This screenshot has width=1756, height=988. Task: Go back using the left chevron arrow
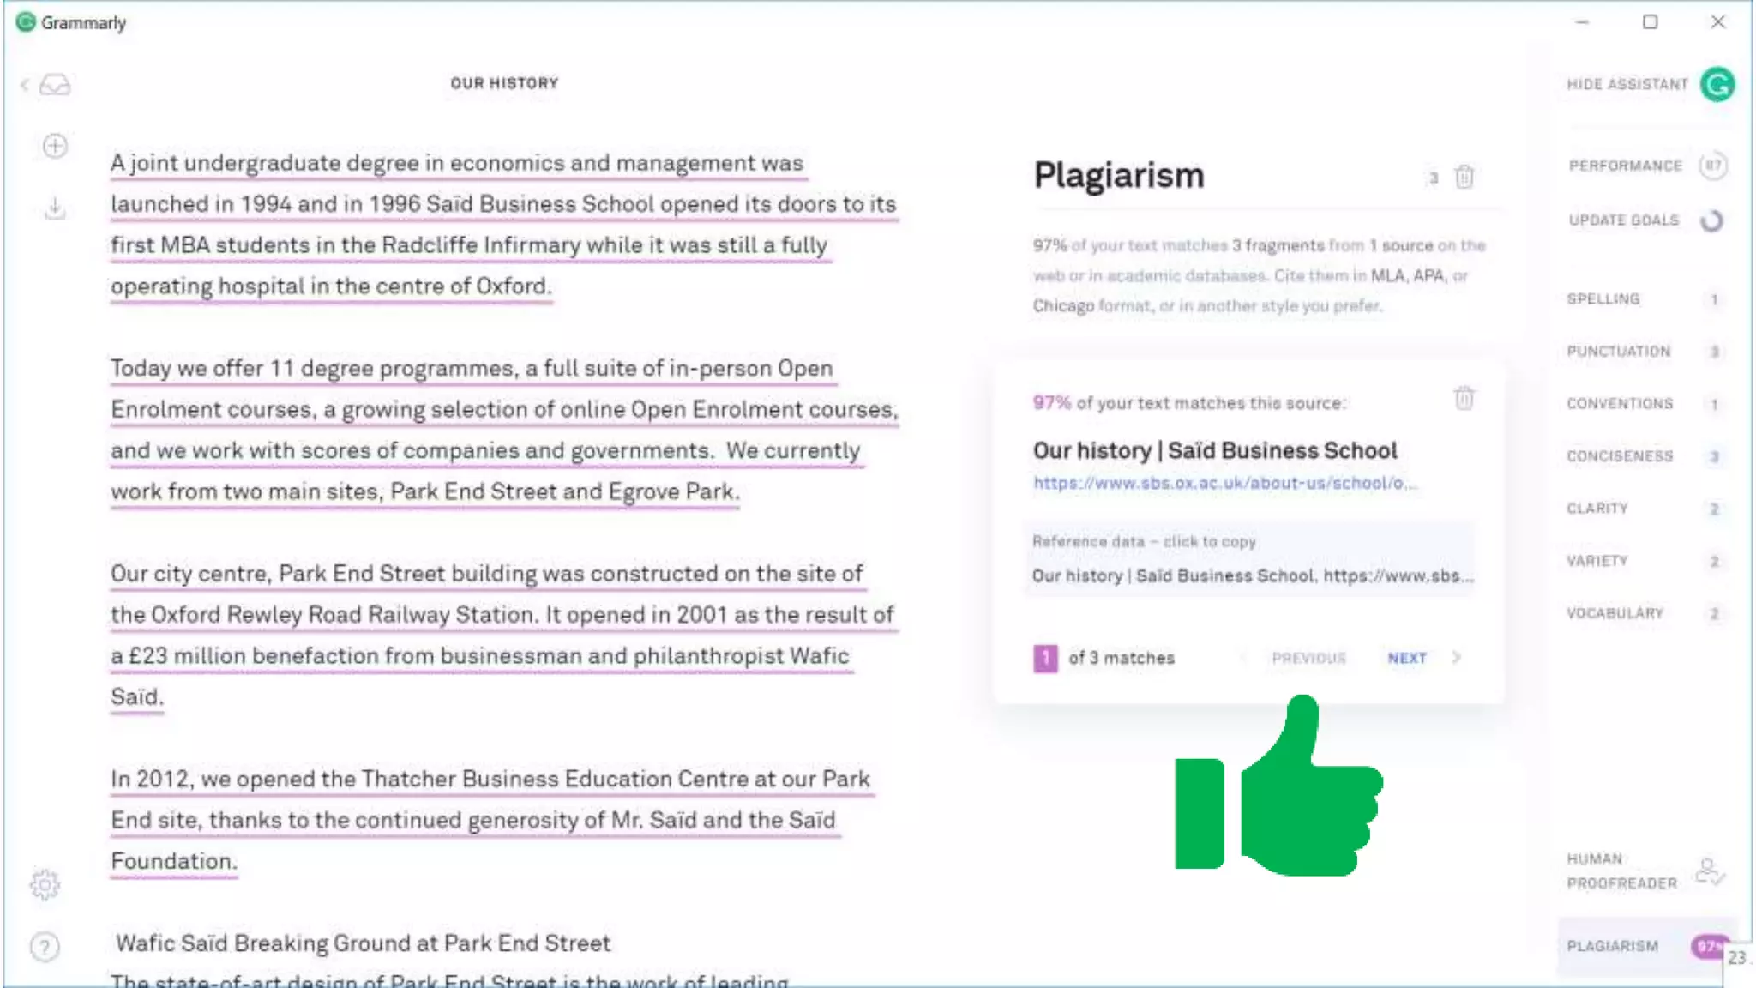(25, 85)
